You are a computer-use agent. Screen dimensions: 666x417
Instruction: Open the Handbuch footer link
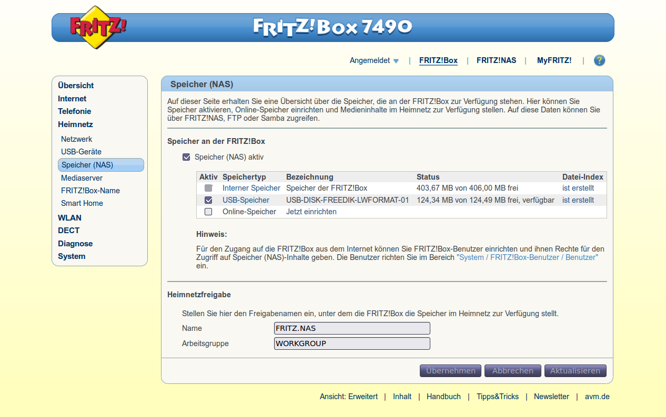coord(443,397)
